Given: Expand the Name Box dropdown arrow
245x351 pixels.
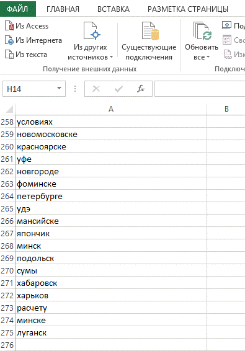Looking at the screenshot, I should tap(60, 89).
